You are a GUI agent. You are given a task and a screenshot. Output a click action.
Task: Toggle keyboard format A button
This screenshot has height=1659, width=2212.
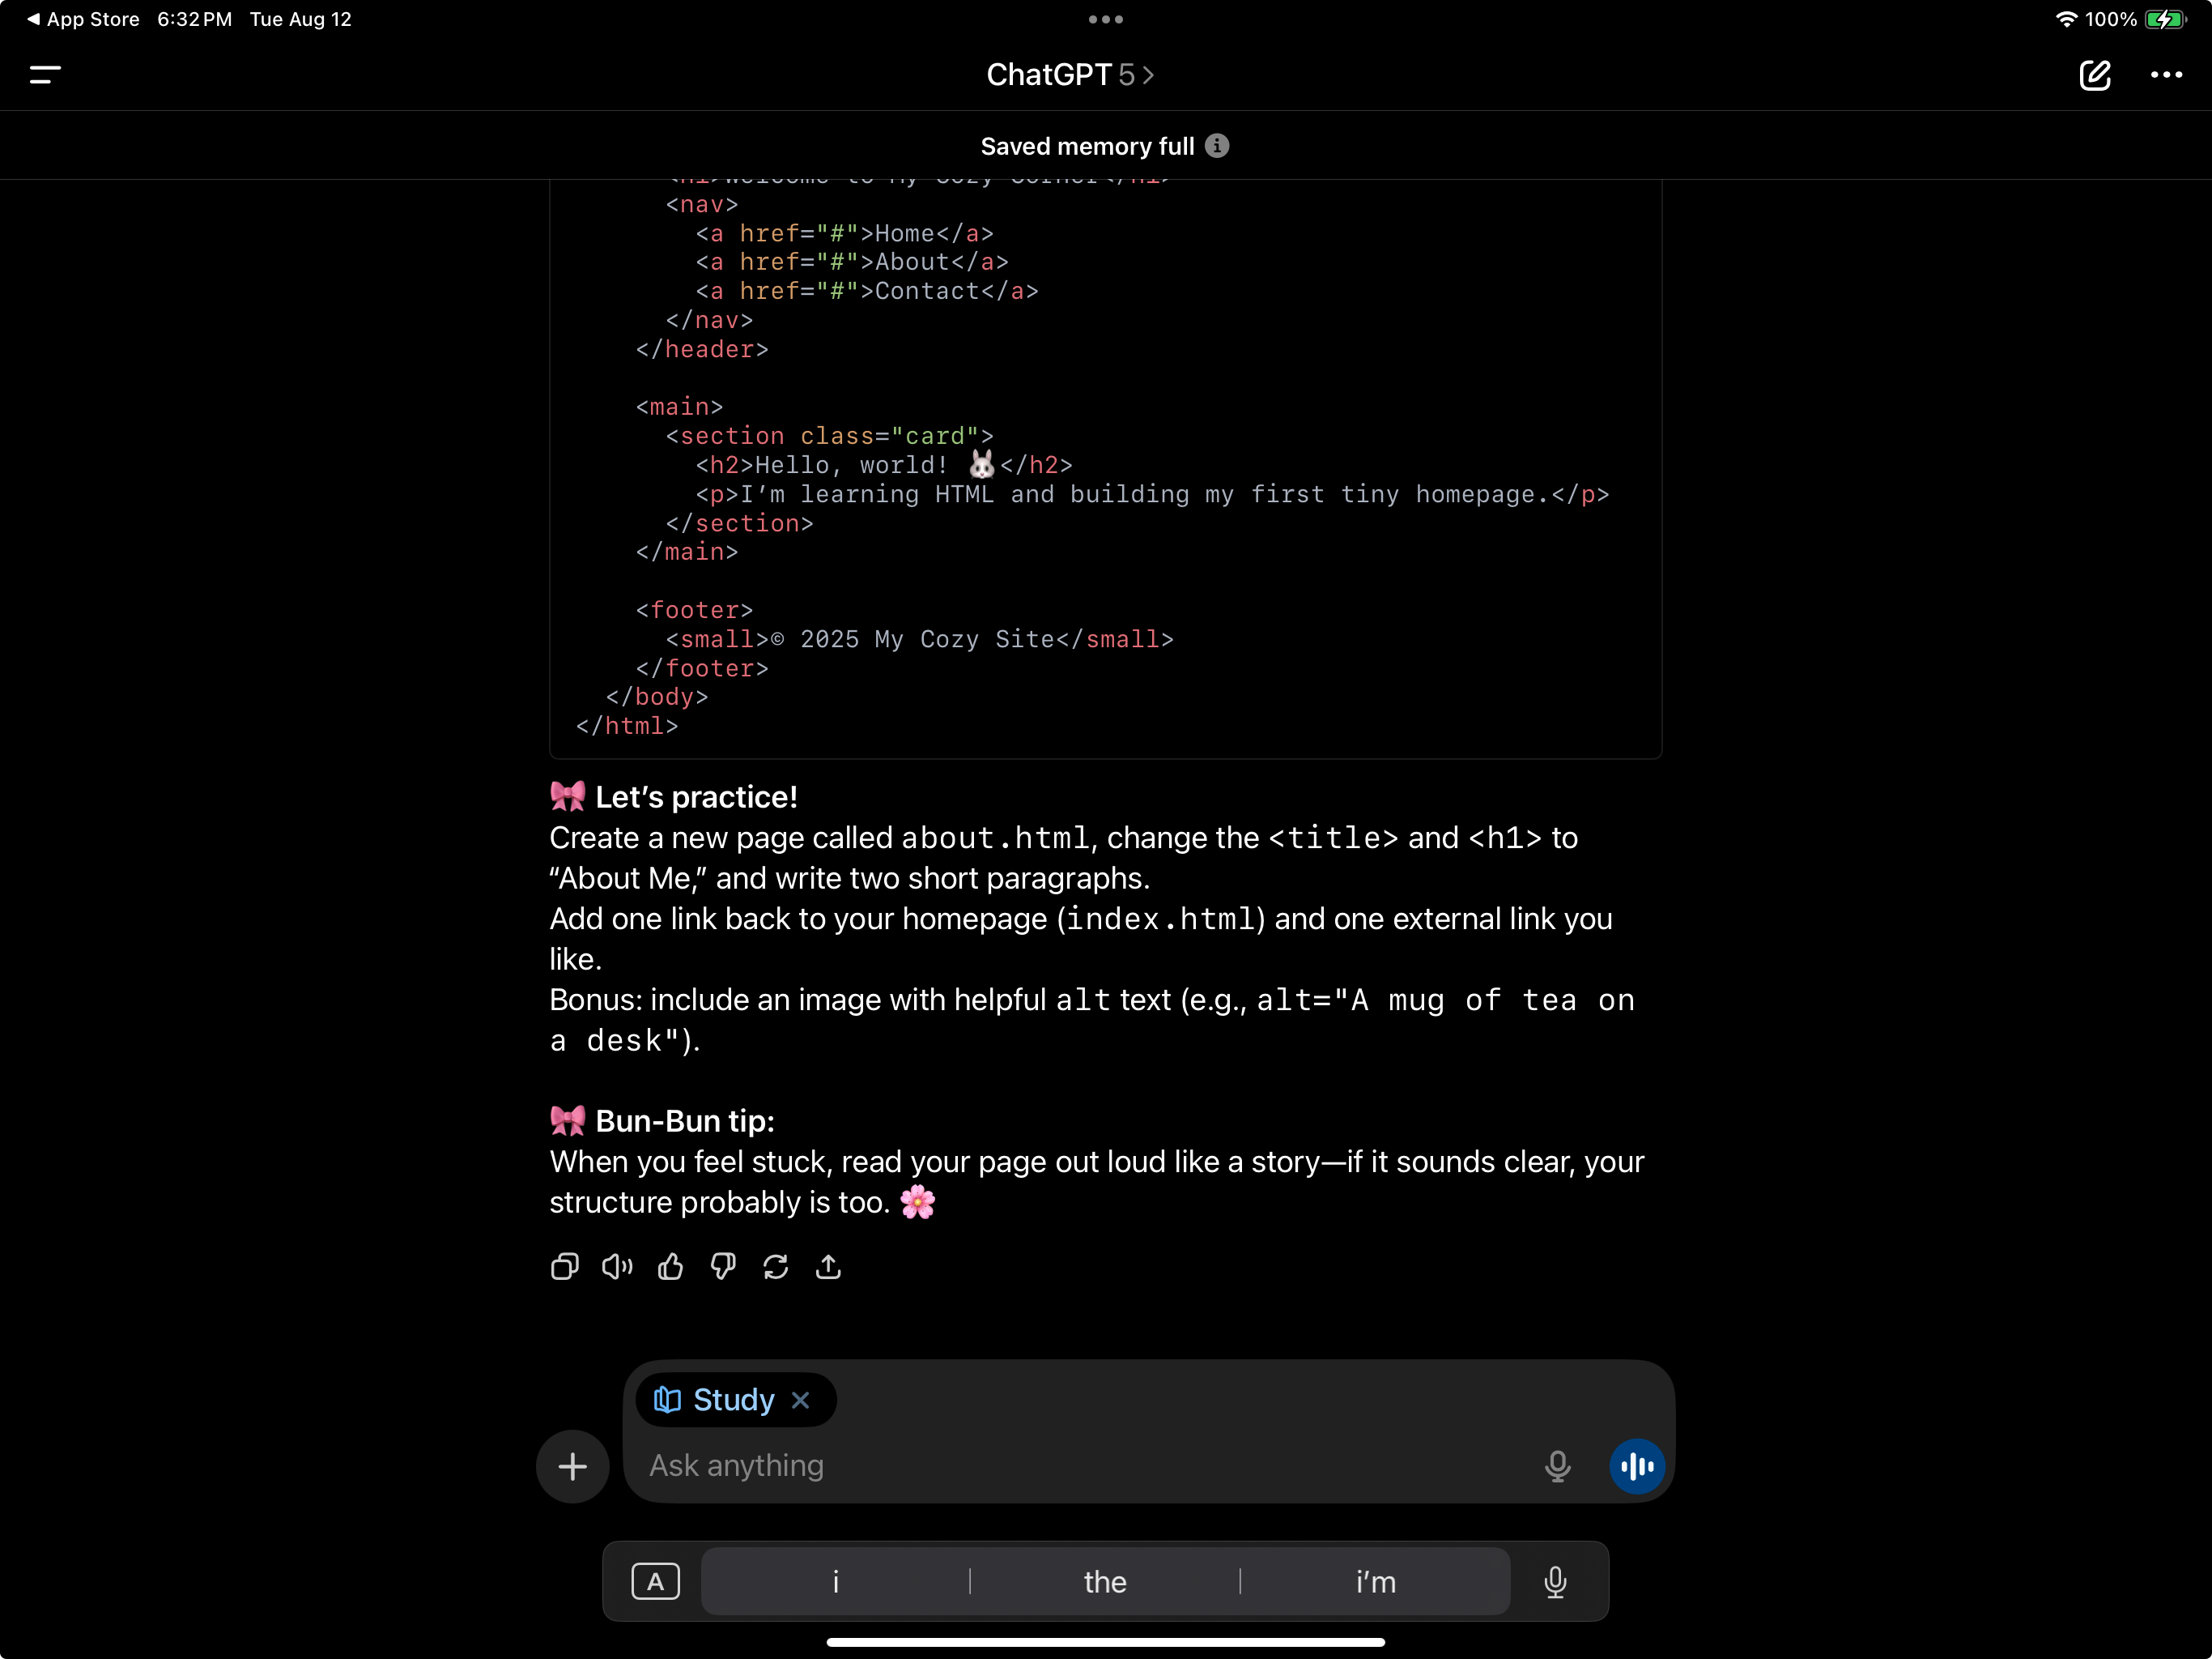point(655,1582)
